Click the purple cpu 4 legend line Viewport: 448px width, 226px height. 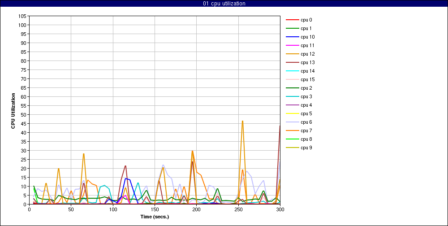[x=292, y=105]
